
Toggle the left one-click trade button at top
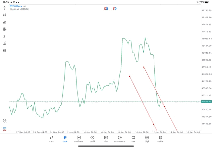pos(106,9)
